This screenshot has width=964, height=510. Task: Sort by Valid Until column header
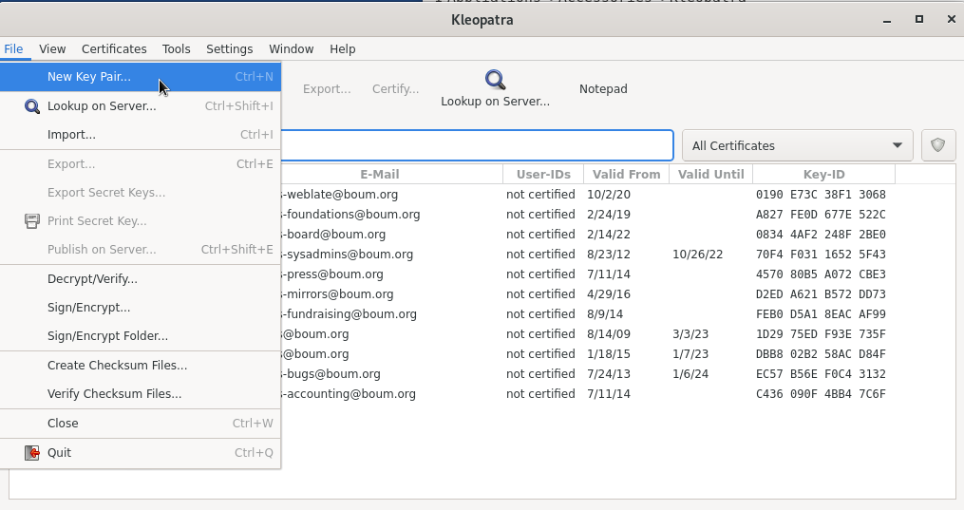click(710, 174)
